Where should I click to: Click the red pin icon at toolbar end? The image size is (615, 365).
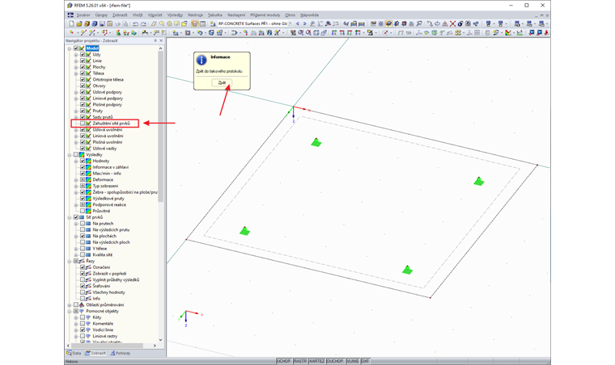546,33
